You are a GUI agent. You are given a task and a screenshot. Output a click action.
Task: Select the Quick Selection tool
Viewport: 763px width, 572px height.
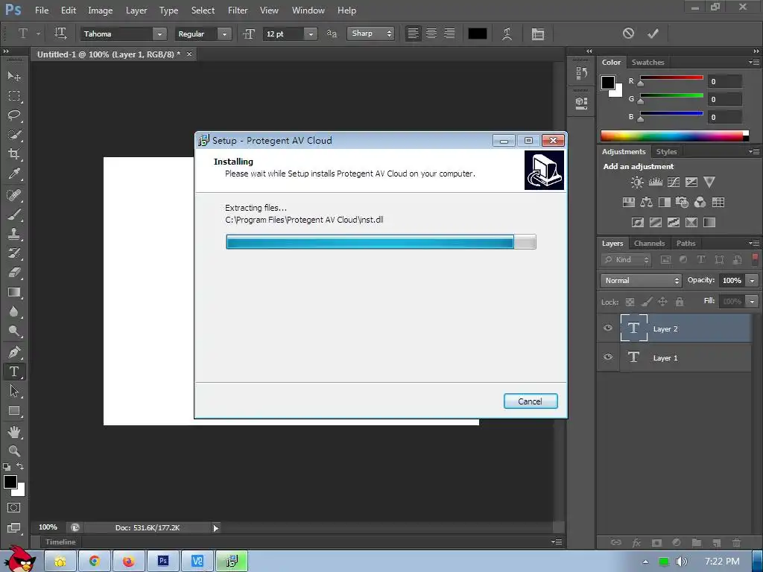point(13,135)
